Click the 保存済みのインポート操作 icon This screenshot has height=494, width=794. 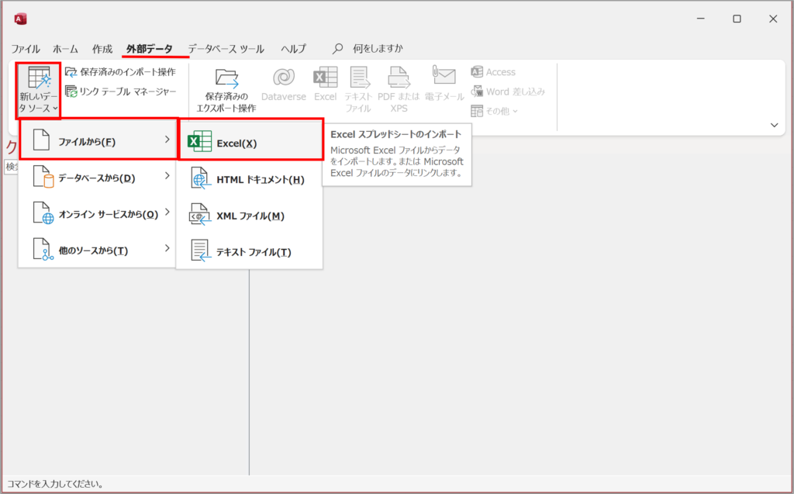pos(71,72)
